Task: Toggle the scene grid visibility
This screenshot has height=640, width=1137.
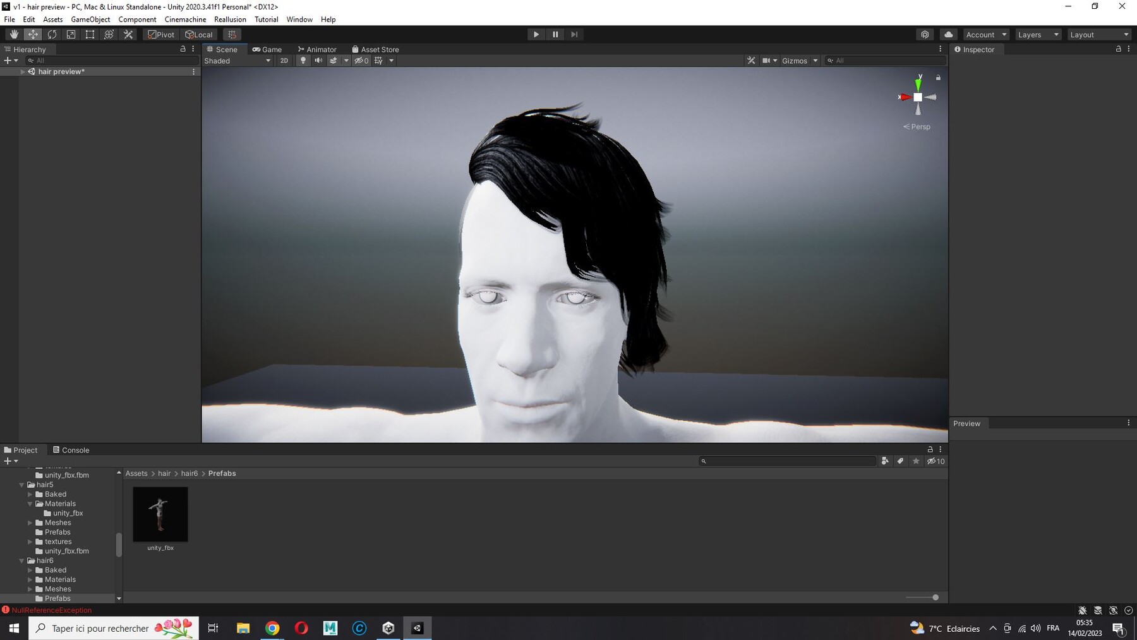Action: pos(378,61)
